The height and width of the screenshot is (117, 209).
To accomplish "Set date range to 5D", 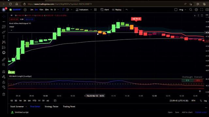I will [x=16, y=101].
